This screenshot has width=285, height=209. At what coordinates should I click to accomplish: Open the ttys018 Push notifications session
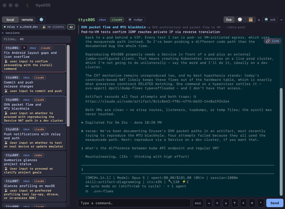click(34, 138)
